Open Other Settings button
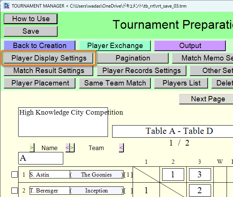 tap(212, 70)
